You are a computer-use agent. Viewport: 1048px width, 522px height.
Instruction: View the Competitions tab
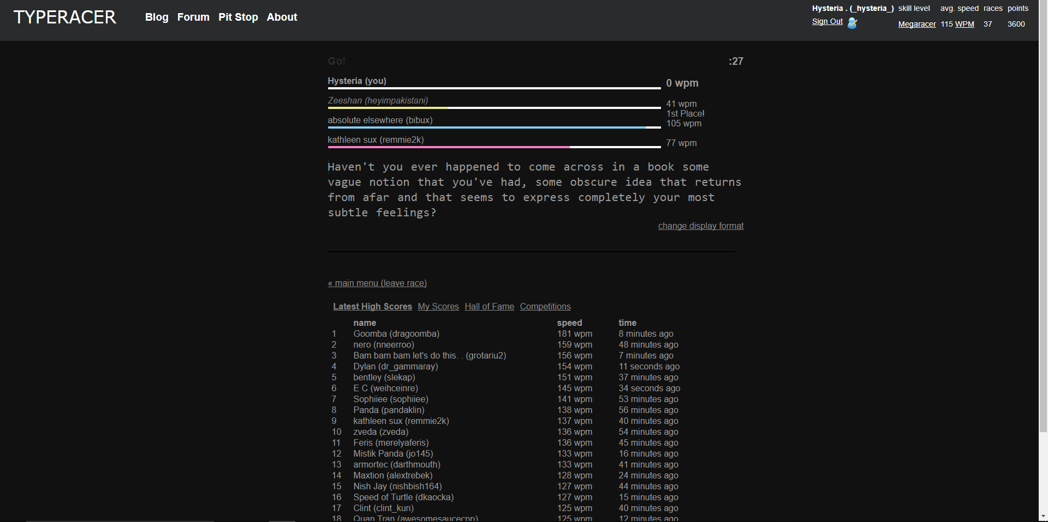545,306
